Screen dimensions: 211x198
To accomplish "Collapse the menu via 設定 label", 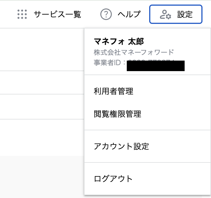I will tap(185, 14).
